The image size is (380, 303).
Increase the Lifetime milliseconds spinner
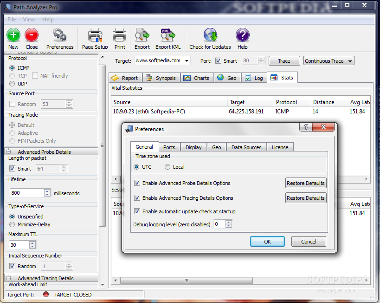point(47,191)
